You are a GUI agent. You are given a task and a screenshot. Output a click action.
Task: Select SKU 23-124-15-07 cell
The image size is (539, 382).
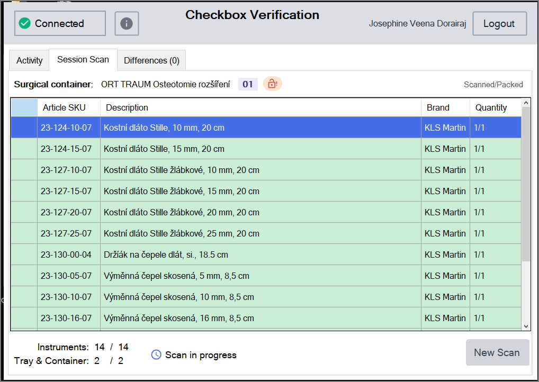tap(69, 149)
